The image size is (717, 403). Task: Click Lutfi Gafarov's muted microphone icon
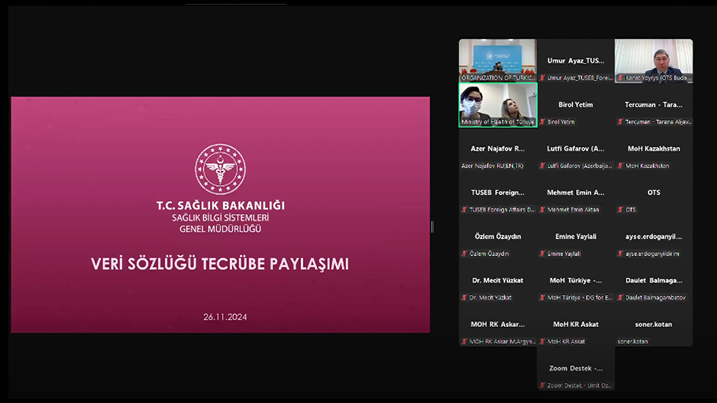coord(542,166)
